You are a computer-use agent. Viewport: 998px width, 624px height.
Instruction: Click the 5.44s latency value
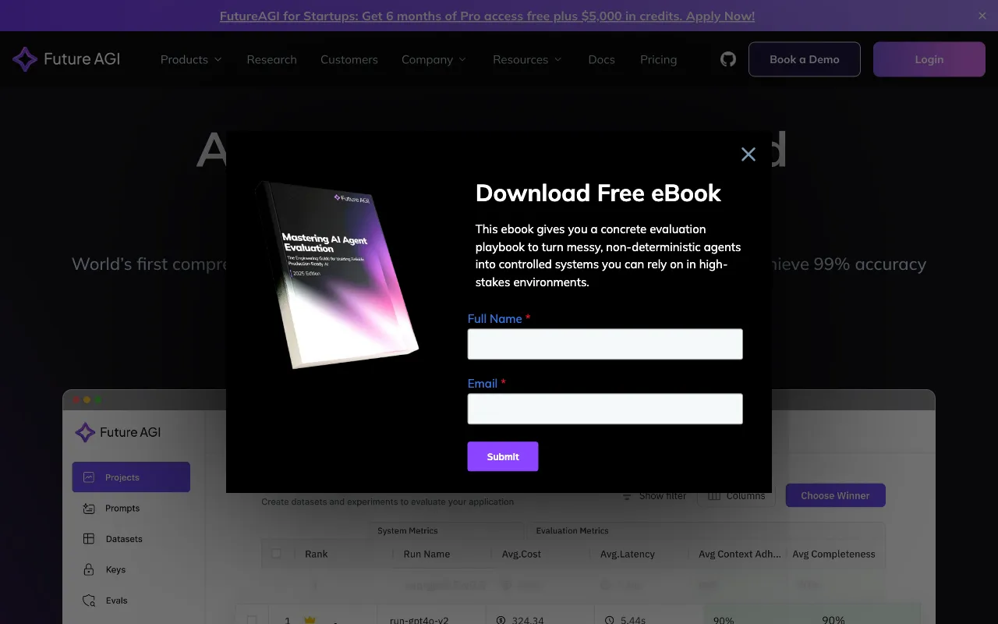pos(633,621)
